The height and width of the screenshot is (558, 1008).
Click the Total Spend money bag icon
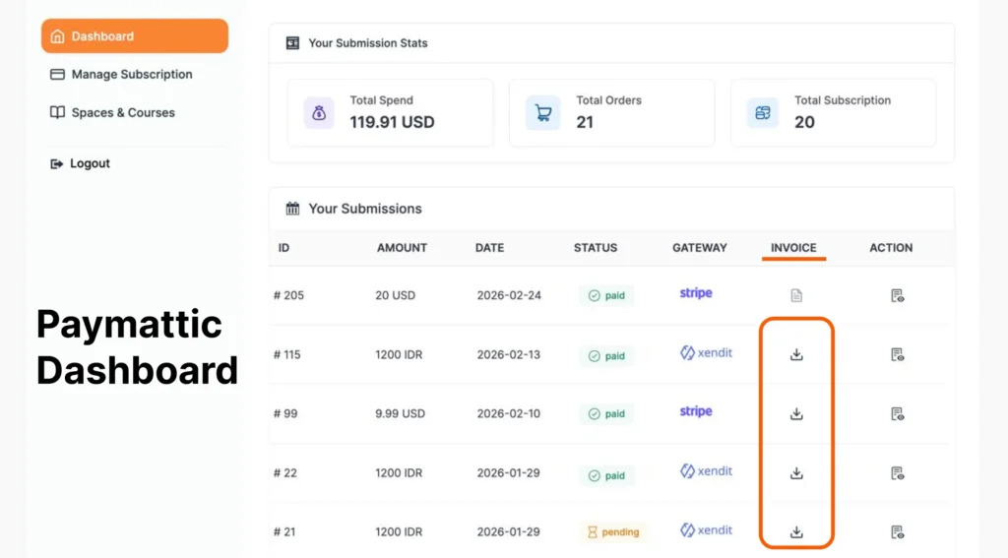click(319, 113)
